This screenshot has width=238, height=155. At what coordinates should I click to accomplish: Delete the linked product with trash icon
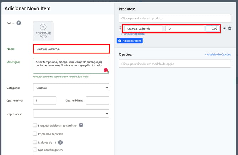click(x=230, y=28)
